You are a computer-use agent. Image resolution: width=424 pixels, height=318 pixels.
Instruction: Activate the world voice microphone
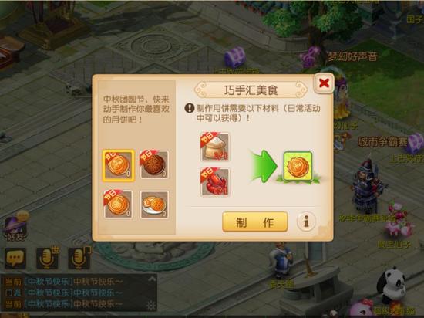48,258
